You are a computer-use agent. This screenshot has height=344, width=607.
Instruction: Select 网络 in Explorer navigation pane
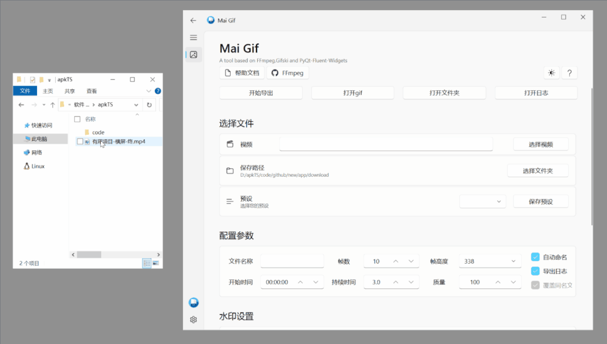pyautogui.click(x=33, y=153)
